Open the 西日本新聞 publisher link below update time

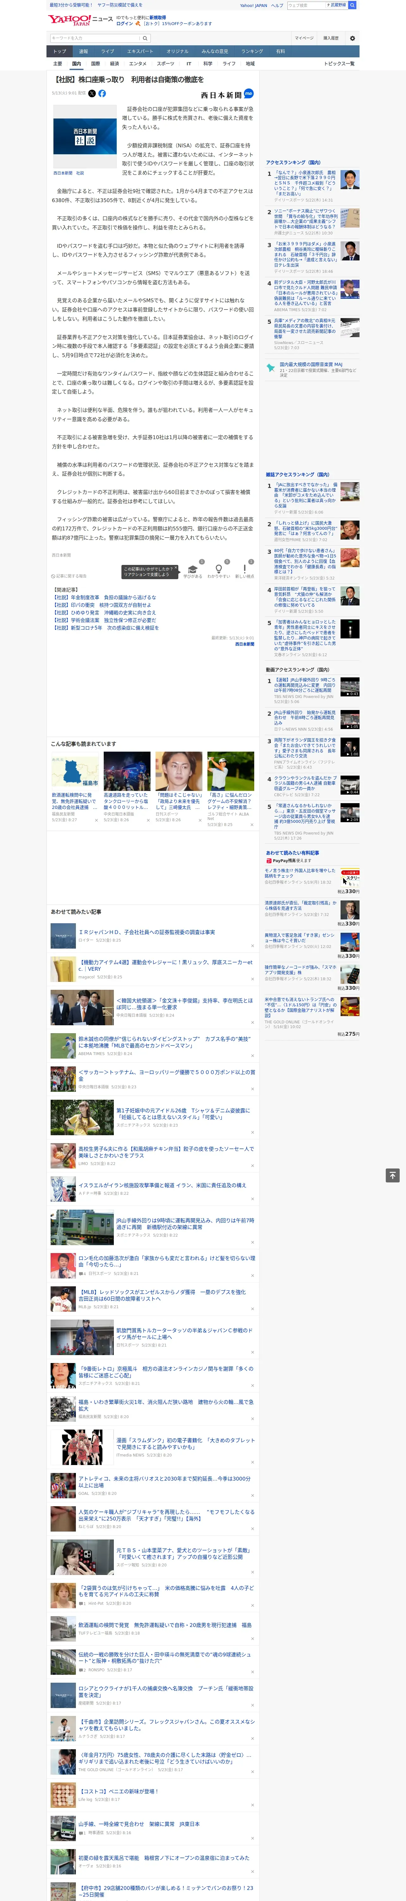[245, 644]
